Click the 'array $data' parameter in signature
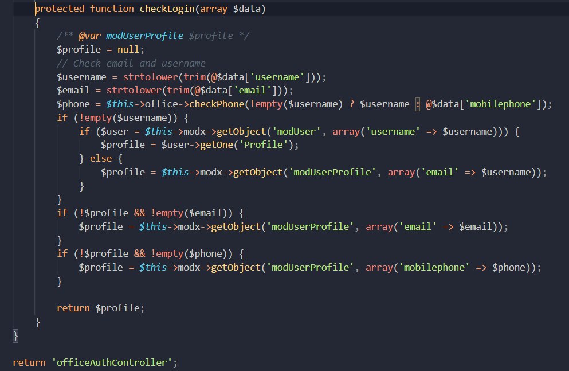Viewport: 569px width, 371px height. coord(230,9)
